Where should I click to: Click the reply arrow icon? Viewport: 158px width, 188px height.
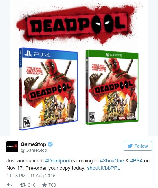(x=9, y=185)
